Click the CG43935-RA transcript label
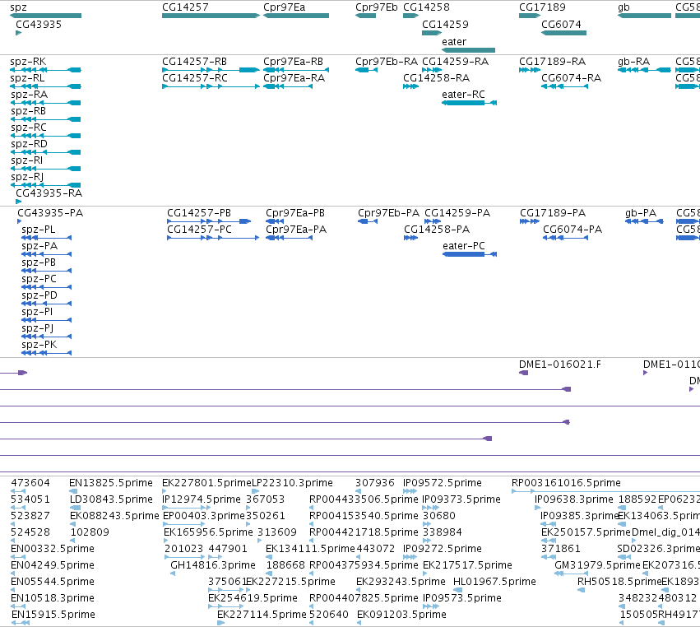This screenshot has height=627, width=700. tap(49, 193)
